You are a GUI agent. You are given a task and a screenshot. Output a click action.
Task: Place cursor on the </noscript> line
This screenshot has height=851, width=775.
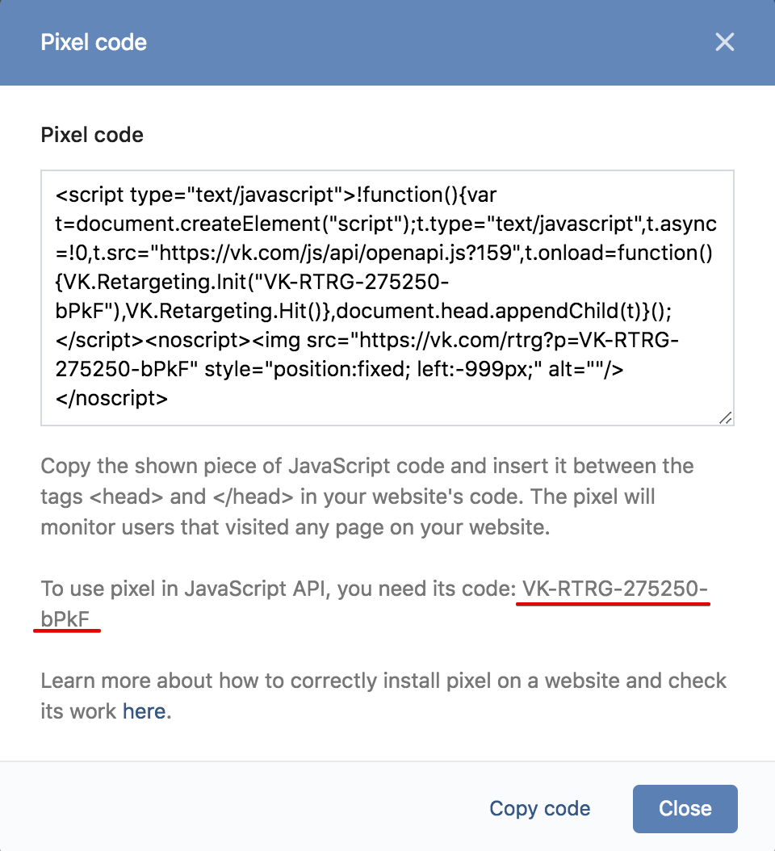point(111,398)
